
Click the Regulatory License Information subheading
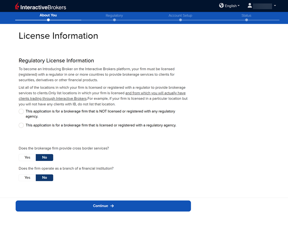point(56,60)
